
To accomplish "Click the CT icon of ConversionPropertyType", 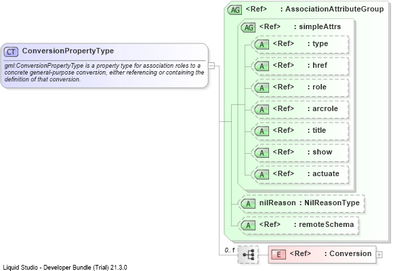I will [x=11, y=52].
